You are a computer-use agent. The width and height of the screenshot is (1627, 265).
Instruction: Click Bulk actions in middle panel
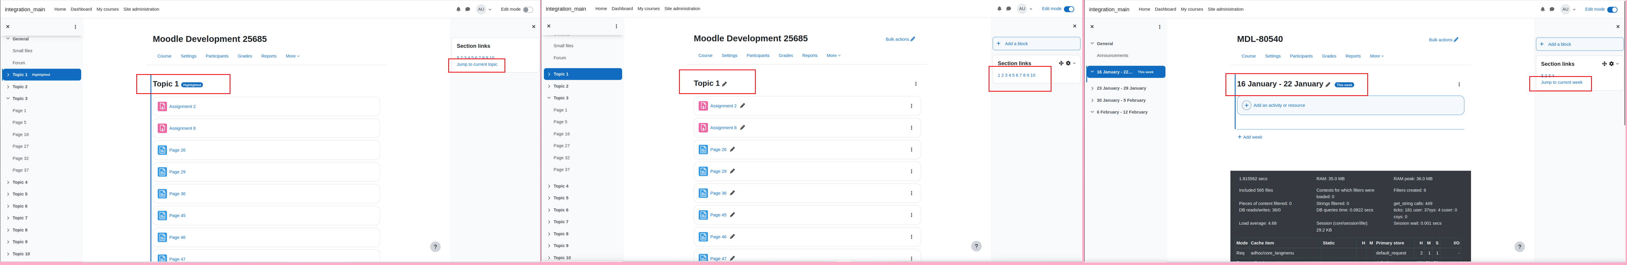(x=900, y=39)
